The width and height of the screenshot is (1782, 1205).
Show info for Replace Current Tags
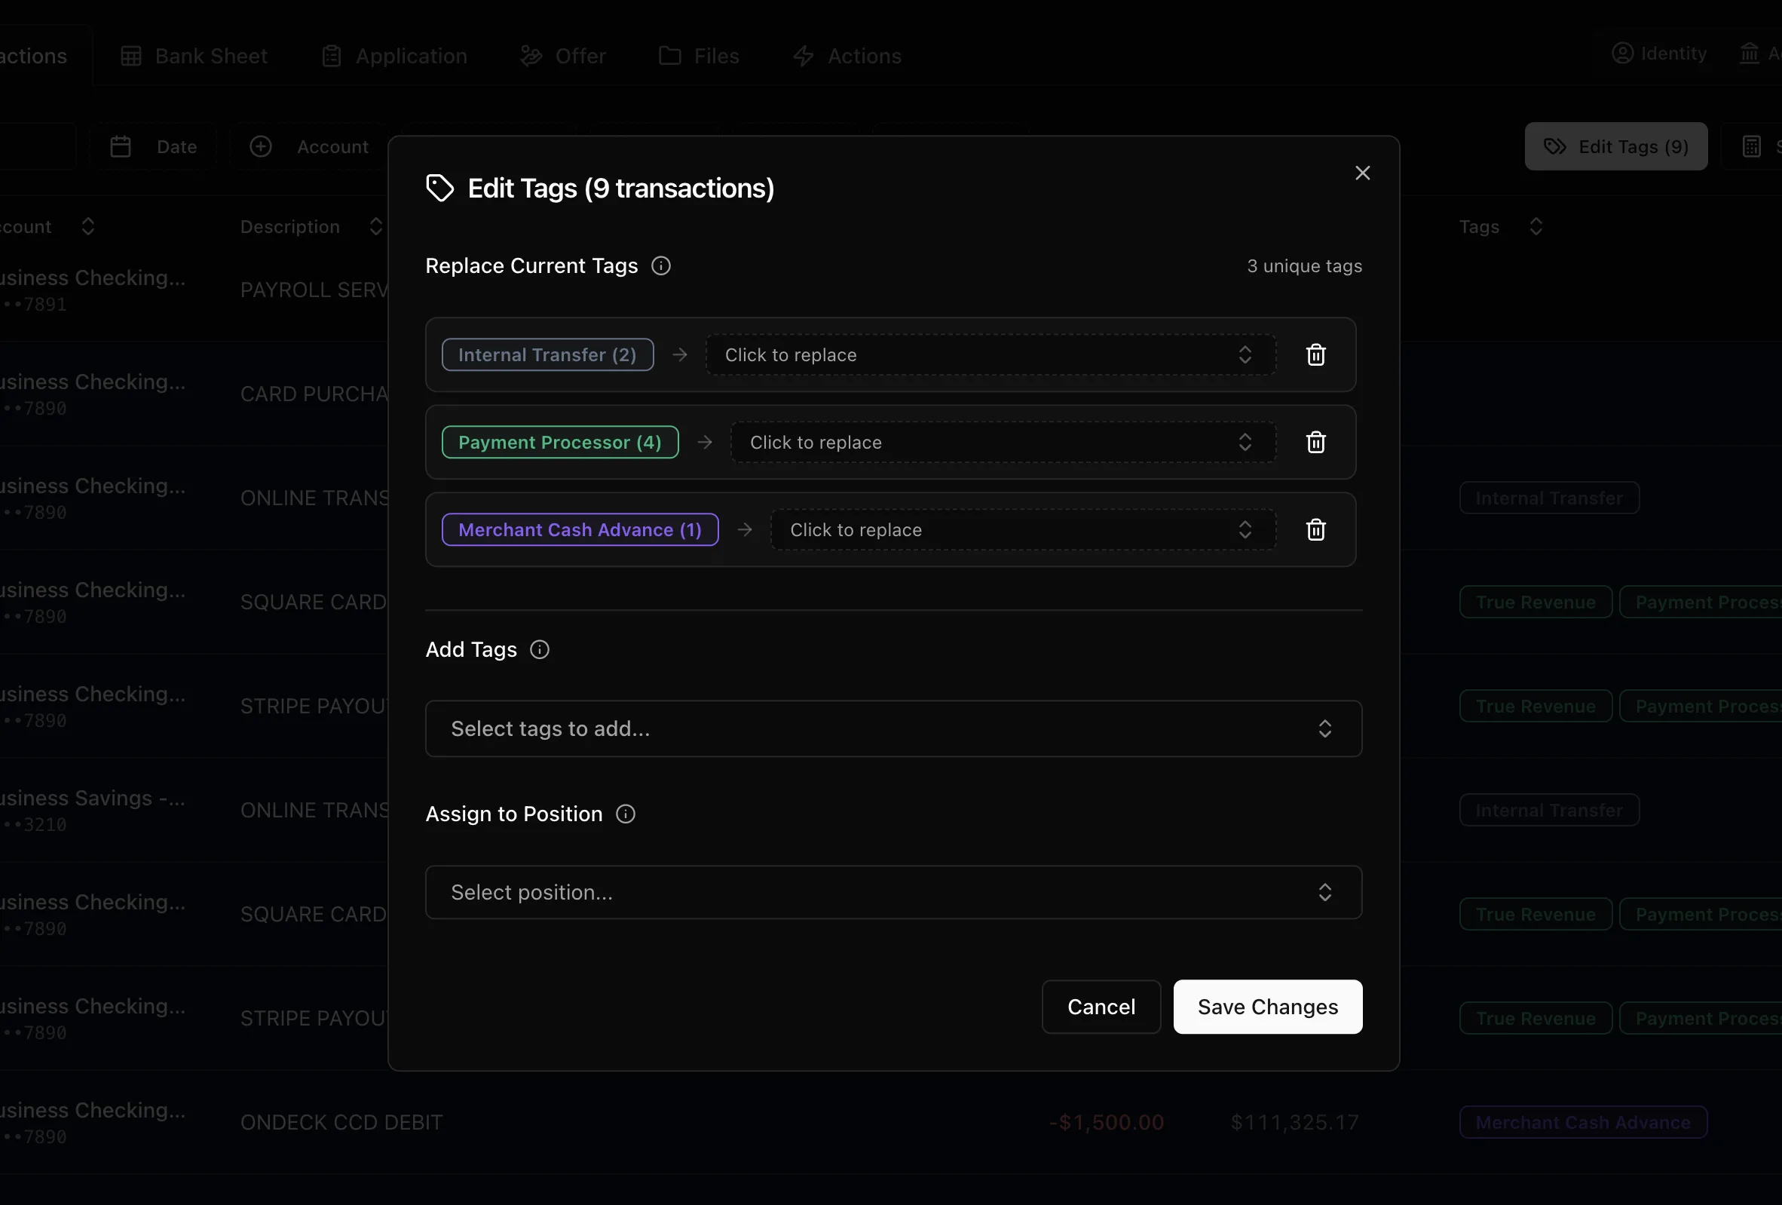tap(660, 265)
